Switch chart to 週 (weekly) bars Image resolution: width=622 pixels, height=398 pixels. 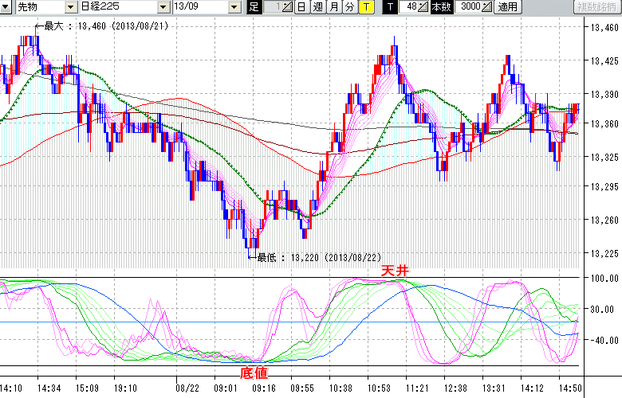317,7
